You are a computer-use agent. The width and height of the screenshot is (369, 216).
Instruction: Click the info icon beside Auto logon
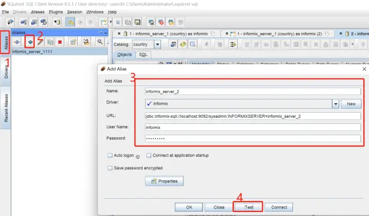pyautogui.click(x=138, y=157)
